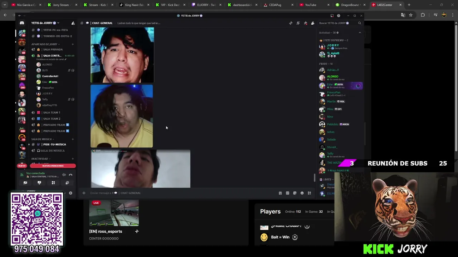Open the Voz conectada status link
Screen dimensions: 458x257
(x=35, y=173)
